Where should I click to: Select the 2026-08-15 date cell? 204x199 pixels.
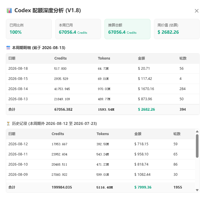point(18,79)
